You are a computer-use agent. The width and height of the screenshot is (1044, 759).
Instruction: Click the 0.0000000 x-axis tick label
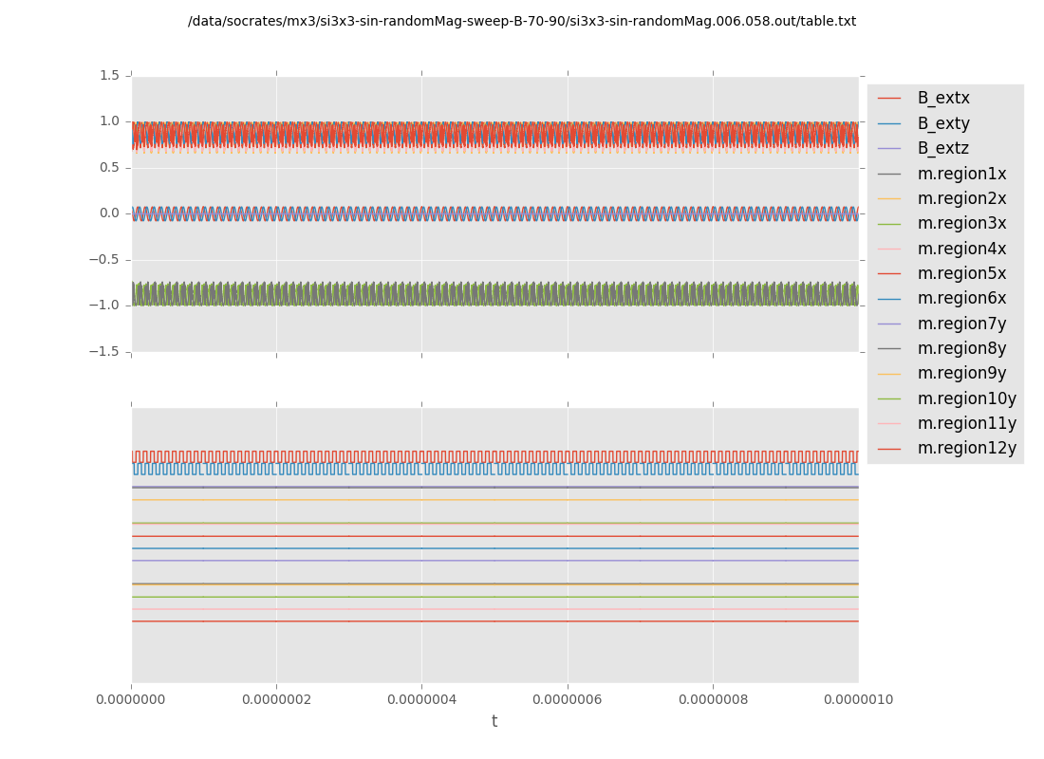(x=132, y=700)
